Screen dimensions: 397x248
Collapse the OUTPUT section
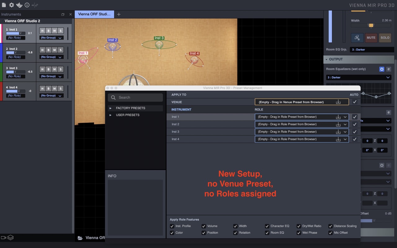[x=327, y=59]
